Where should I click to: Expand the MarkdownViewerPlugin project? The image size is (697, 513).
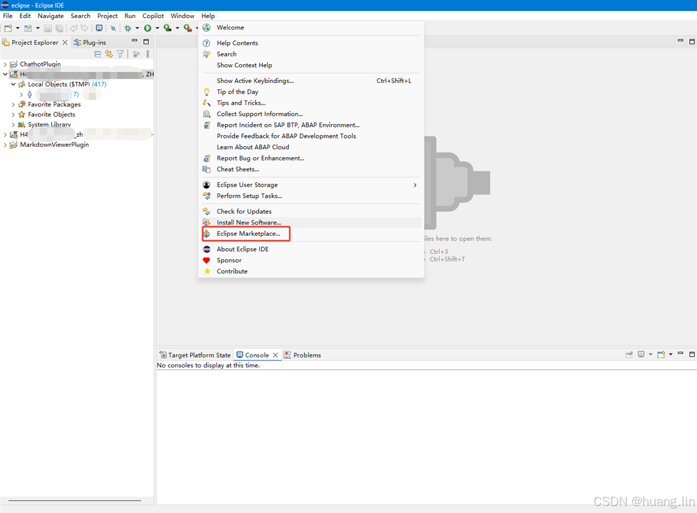point(5,144)
